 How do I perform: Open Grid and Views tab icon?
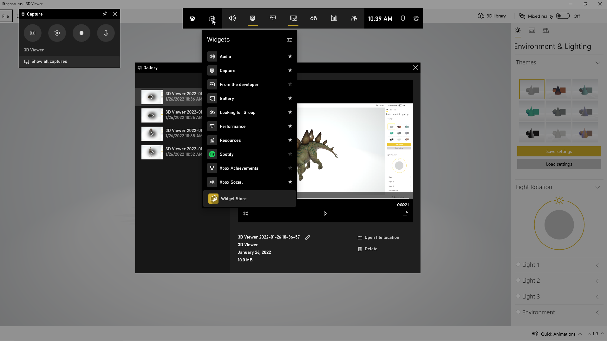coord(546,30)
